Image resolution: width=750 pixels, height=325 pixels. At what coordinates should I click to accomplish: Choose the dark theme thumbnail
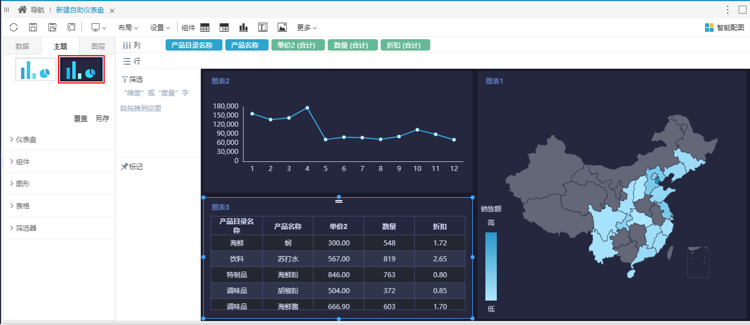click(81, 70)
